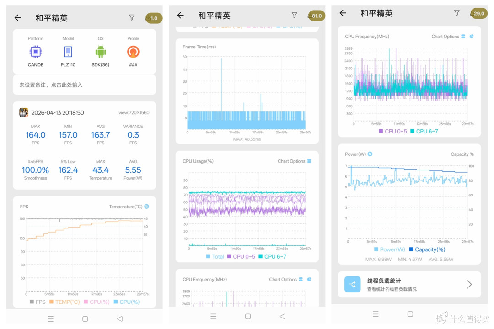Open filter in the middle phone screen
Viewport: 494px width, 329px height.
(294, 15)
